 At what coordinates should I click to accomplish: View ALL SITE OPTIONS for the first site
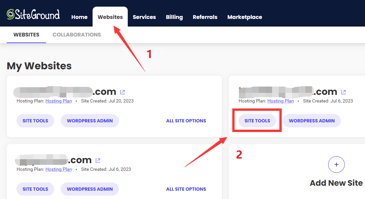pyautogui.click(x=186, y=121)
